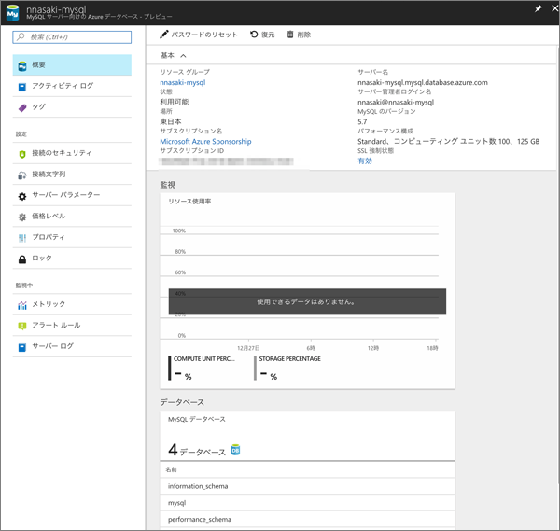This screenshot has width=560, height=531.
Task: Open サーバー ログ menu item
Action: [x=72, y=346]
